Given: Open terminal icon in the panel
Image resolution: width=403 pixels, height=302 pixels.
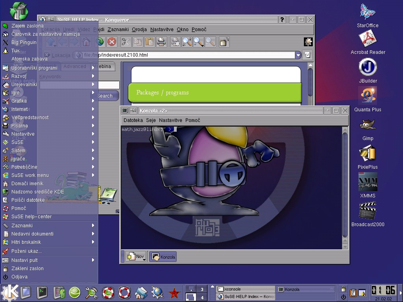Looking at the screenshot, I should (42, 293).
